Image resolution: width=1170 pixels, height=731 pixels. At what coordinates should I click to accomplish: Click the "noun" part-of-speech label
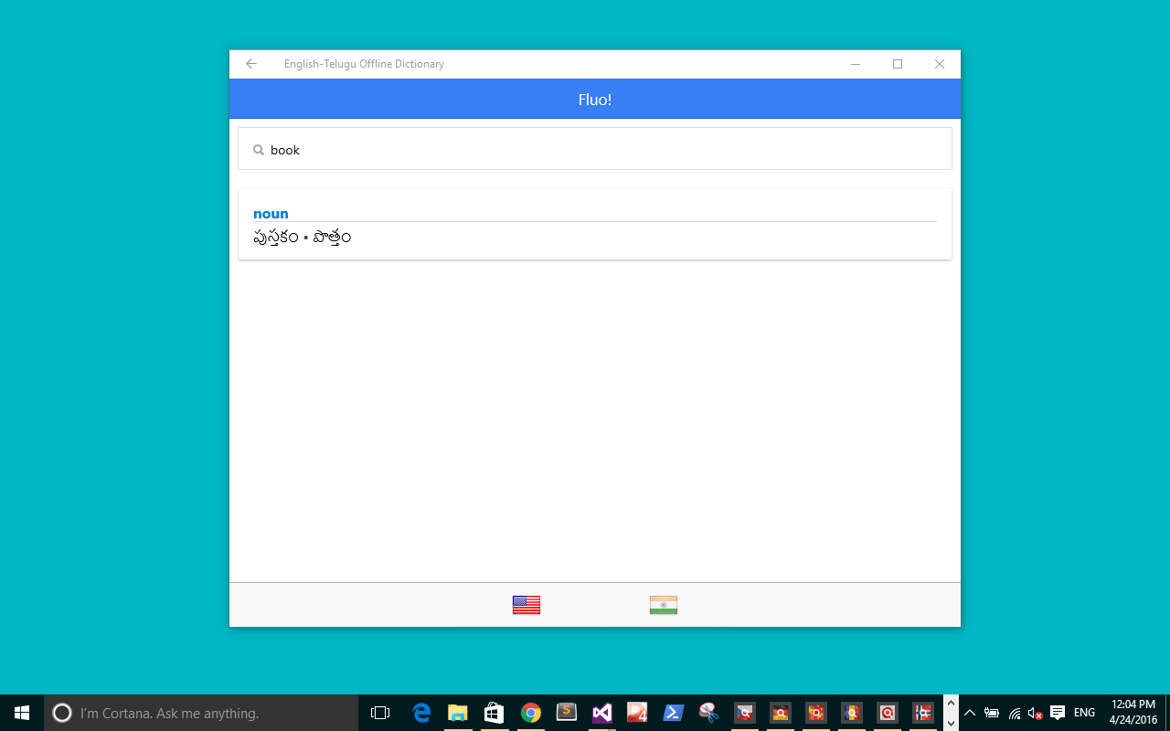tap(271, 214)
